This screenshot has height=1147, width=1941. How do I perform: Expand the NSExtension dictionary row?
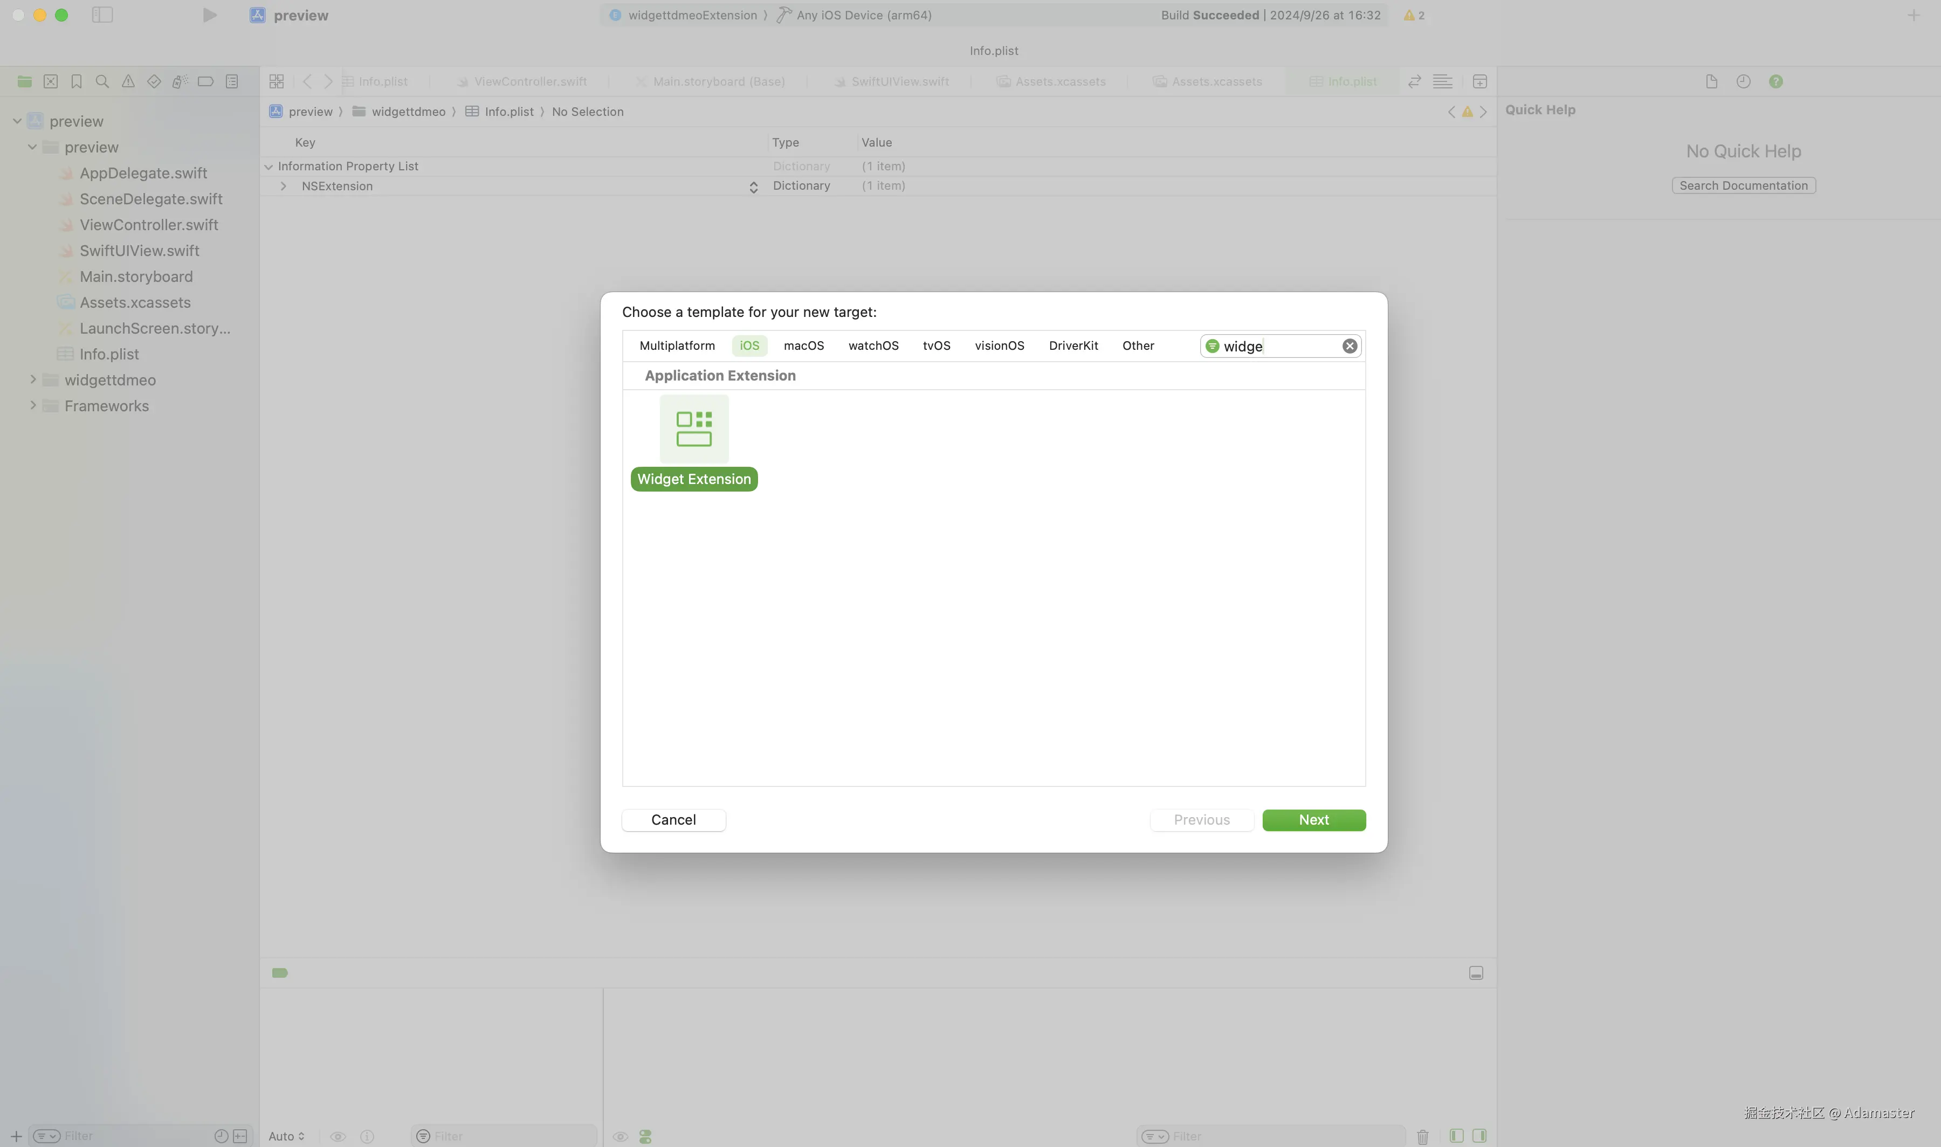point(284,186)
